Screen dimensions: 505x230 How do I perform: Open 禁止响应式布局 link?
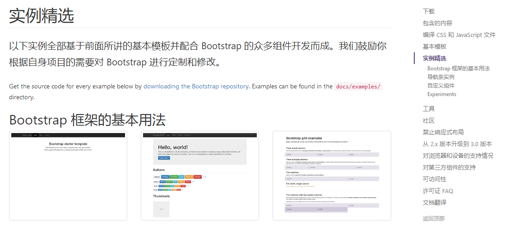tap(443, 132)
